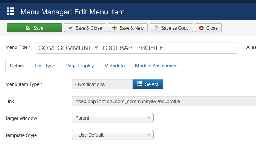Click the Target Window dropdown arrow
The image size is (256, 164).
tap(148, 118)
